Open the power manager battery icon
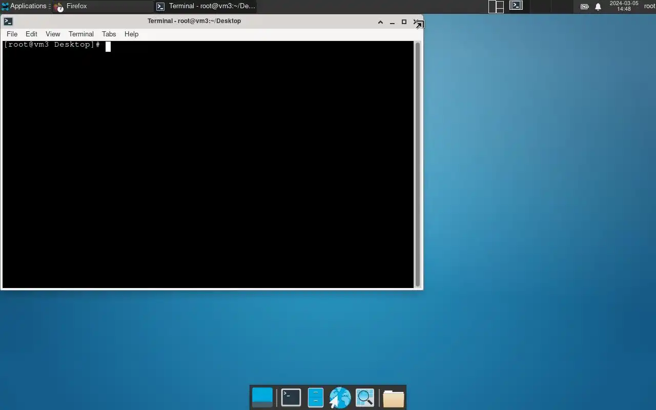This screenshot has width=656, height=410. [x=584, y=7]
